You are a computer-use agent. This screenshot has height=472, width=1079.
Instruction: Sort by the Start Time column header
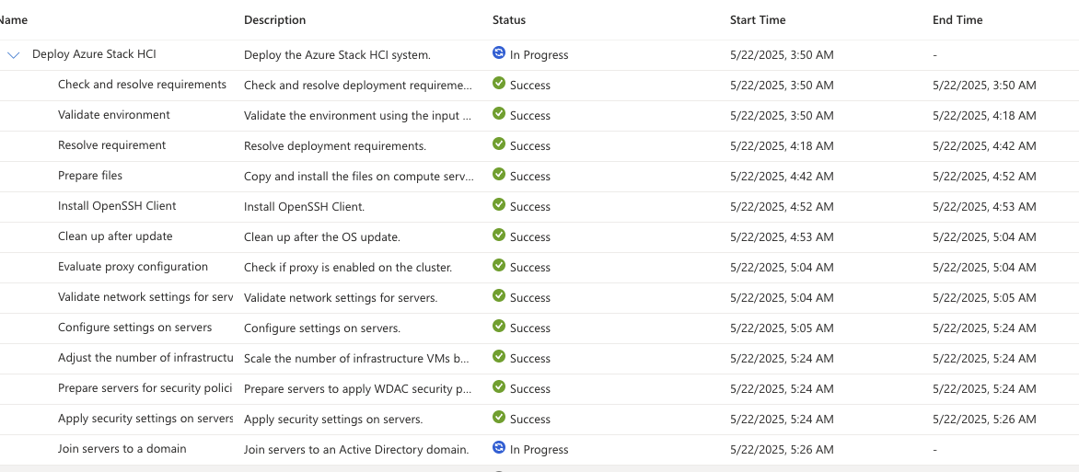coord(758,20)
